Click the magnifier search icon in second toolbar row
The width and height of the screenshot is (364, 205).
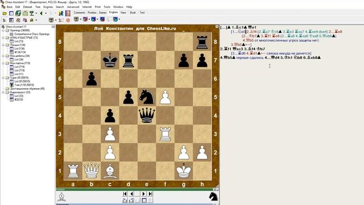point(32,20)
